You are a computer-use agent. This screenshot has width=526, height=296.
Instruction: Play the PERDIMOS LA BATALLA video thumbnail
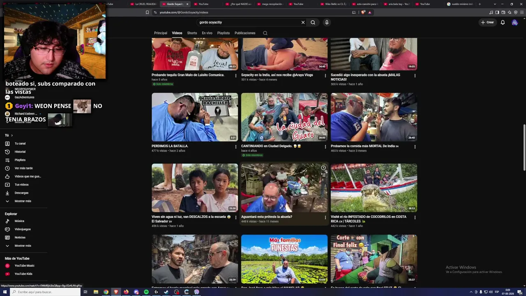point(195,117)
